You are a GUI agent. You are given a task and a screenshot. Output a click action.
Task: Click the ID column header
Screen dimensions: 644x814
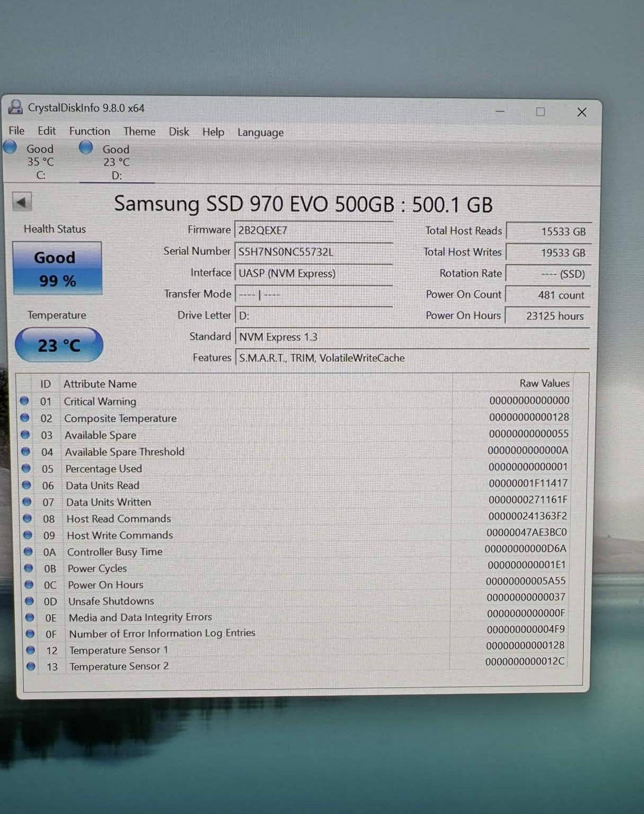(46, 384)
